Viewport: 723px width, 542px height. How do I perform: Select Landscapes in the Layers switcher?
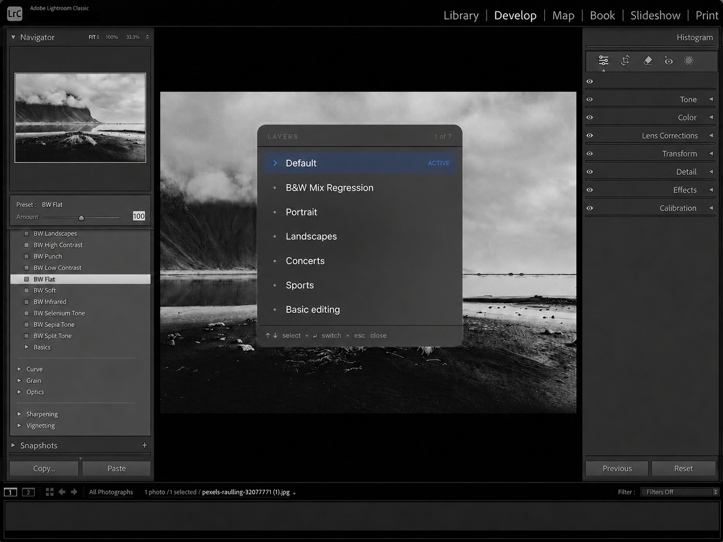pyautogui.click(x=360, y=237)
